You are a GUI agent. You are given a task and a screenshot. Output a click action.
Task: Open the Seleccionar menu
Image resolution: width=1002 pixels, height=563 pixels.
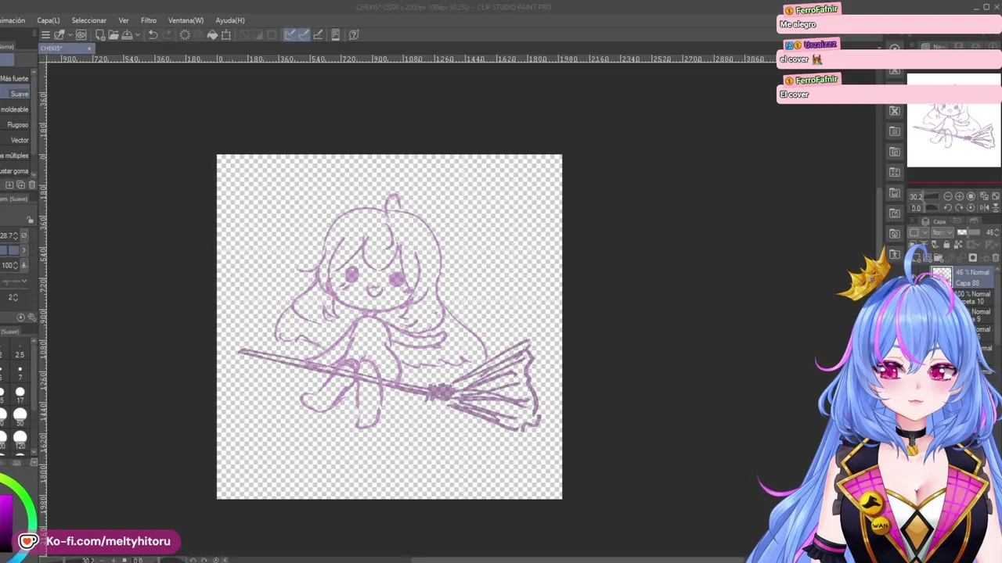[88, 20]
